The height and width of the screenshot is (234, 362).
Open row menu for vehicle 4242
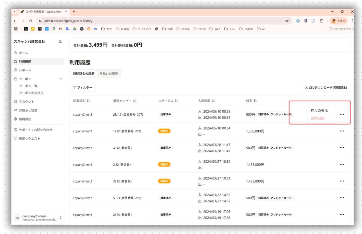coord(342,148)
